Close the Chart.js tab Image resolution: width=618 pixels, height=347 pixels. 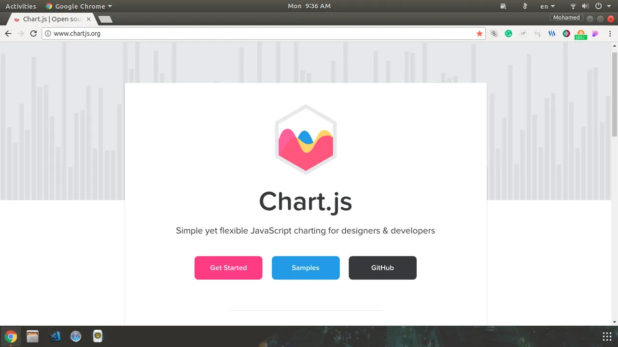[x=88, y=19]
